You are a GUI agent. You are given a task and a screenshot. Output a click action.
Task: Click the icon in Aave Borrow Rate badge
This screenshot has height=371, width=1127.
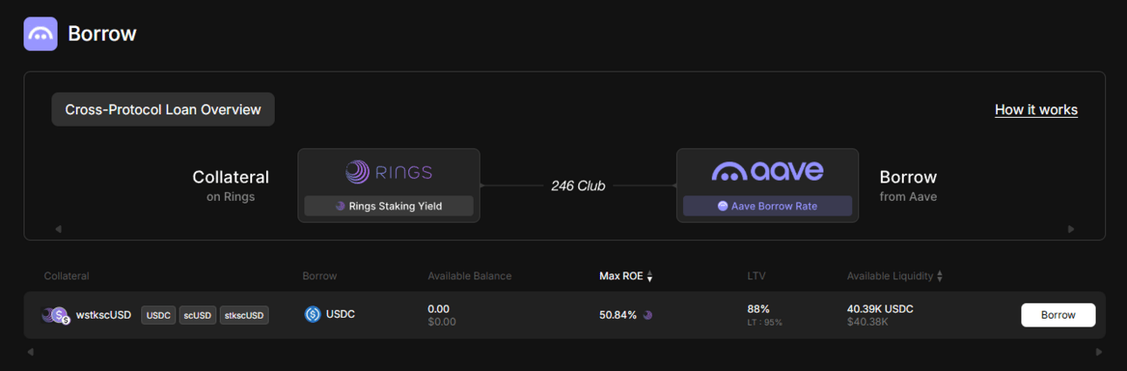pos(722,206)
